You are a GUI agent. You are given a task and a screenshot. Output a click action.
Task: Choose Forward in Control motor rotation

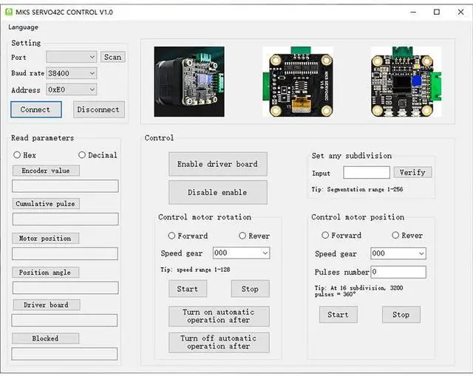[x=172, y=236]
